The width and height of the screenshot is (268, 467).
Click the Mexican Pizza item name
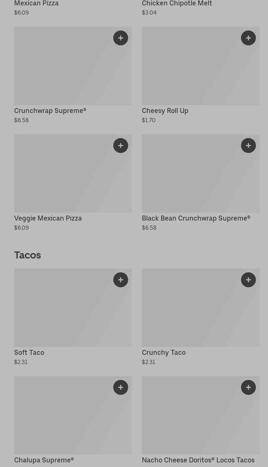36,4
